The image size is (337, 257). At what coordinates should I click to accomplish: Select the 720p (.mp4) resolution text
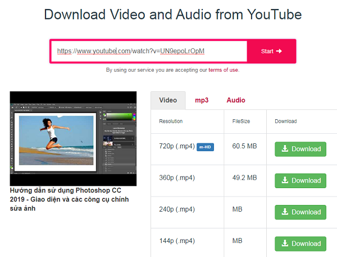177,146
